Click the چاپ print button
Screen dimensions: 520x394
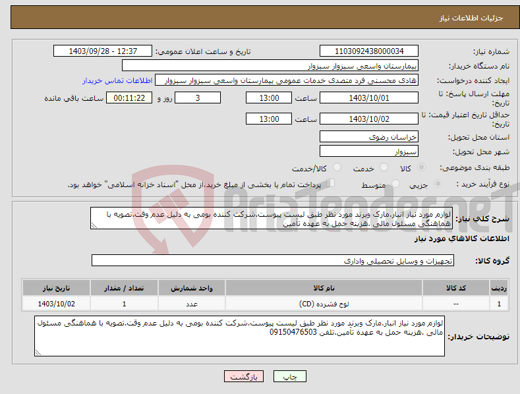coord(290,376)
